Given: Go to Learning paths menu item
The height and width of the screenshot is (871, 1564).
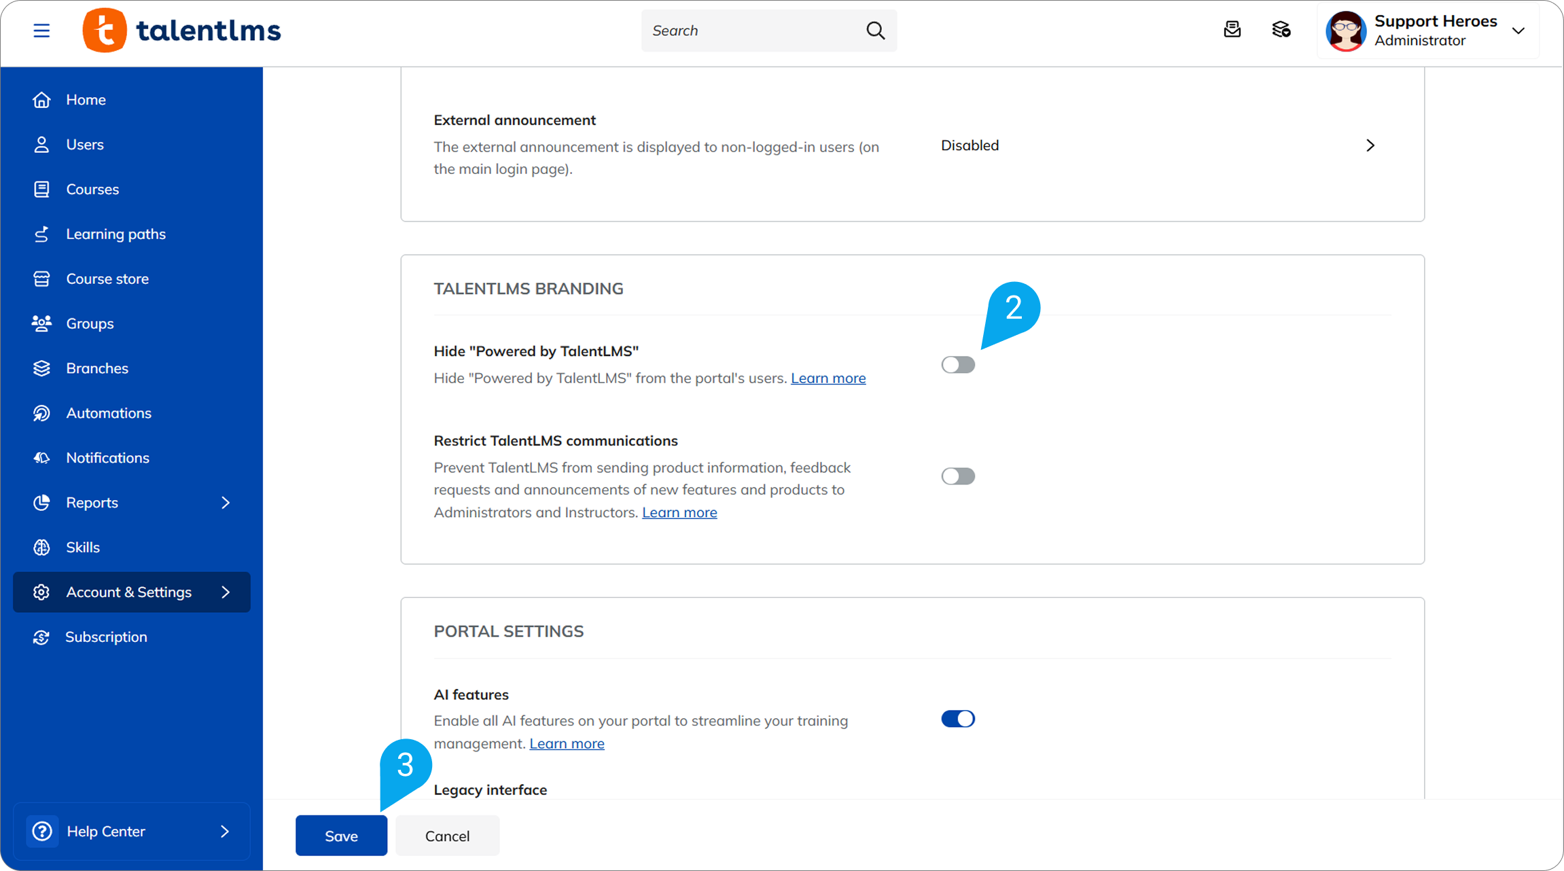Looking at the screenshot, I should [x=115, y=234].
